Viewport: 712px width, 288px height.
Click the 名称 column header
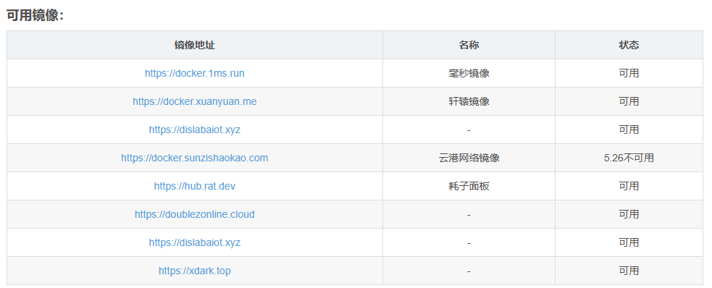(469, 45)
